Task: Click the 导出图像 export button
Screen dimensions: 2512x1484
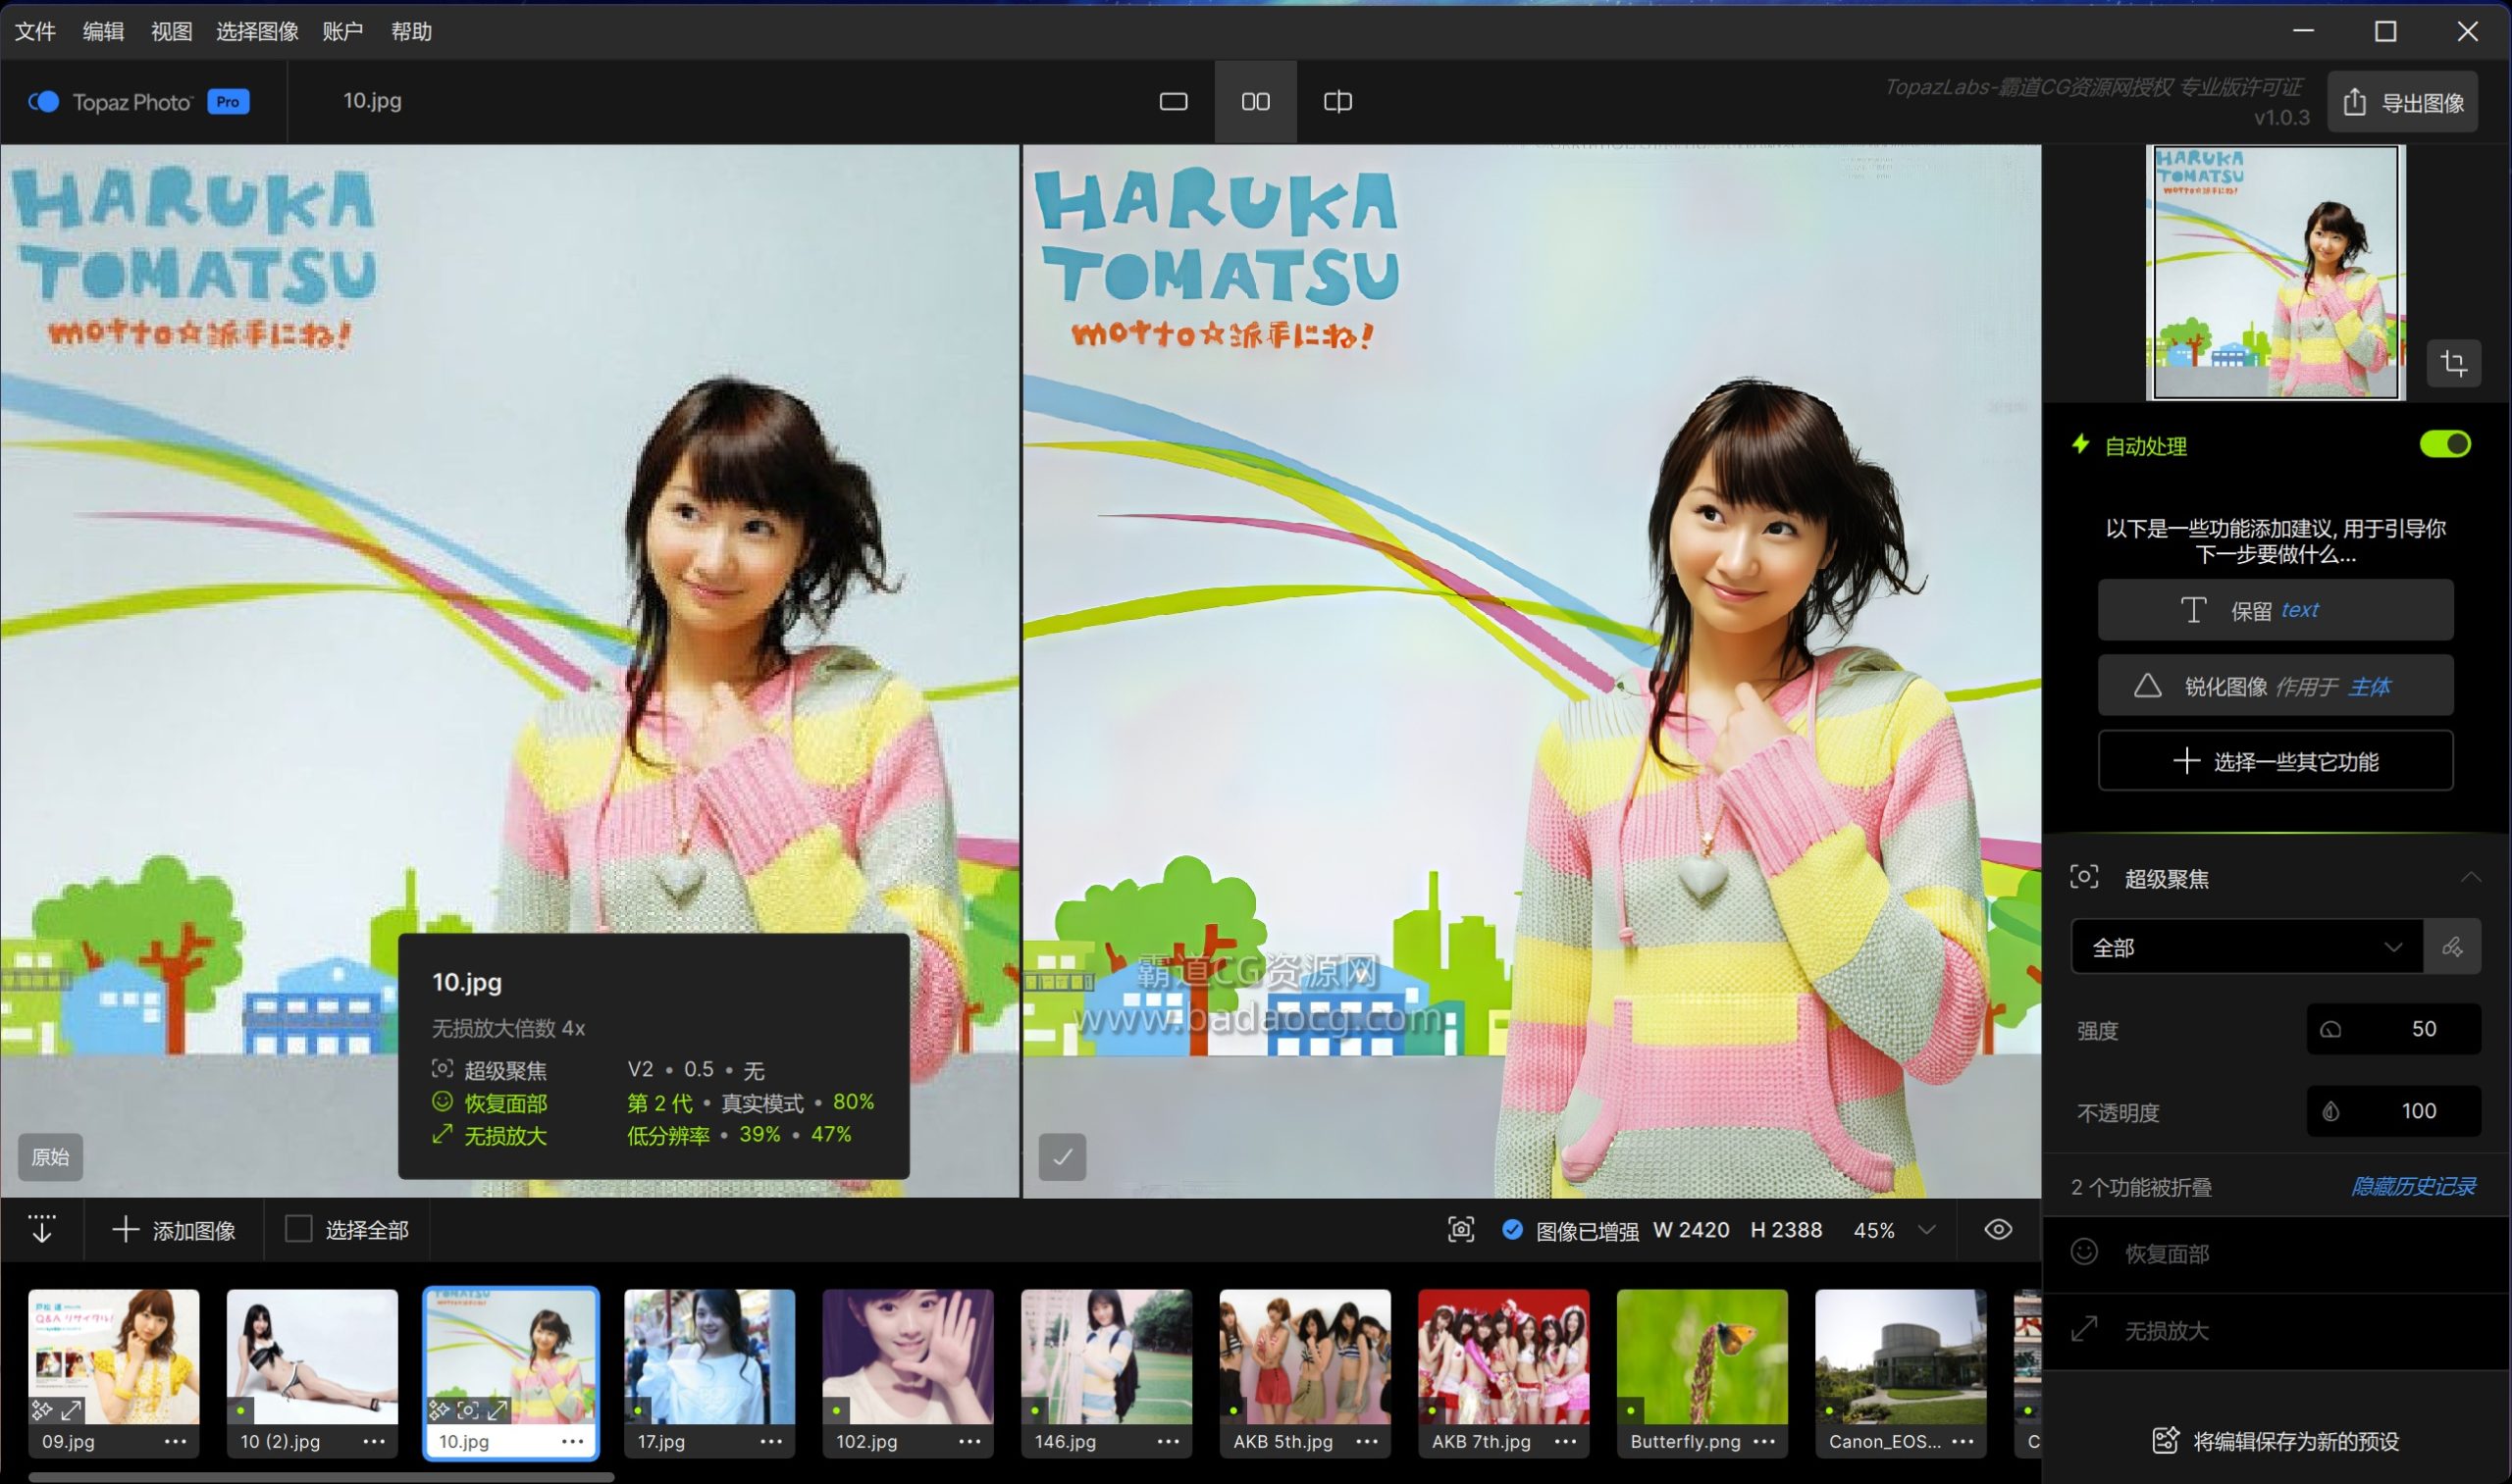Action: pos(2402,102)
